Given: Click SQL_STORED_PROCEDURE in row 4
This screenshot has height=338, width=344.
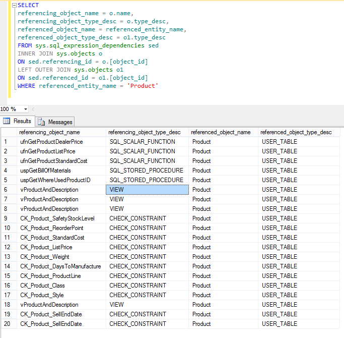Looking at the screenshot, I should (147, 171).
